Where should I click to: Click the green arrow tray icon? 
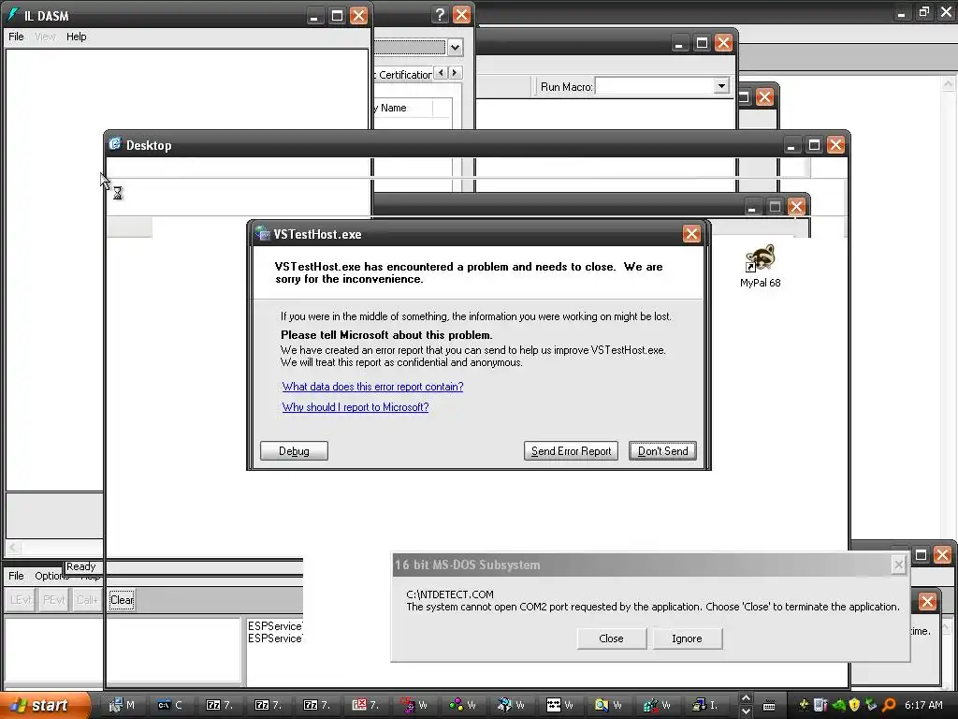[x=838, y=705]
